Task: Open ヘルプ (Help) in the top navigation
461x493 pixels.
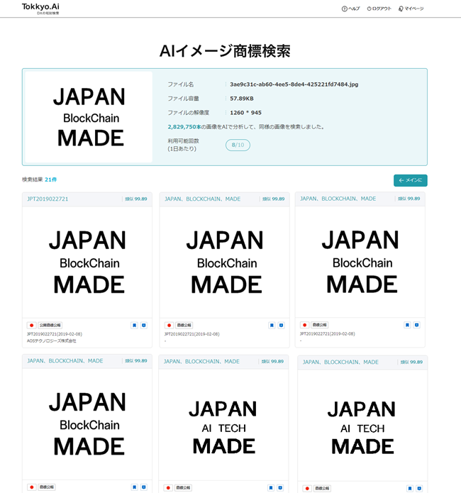Action: [350, 9]
